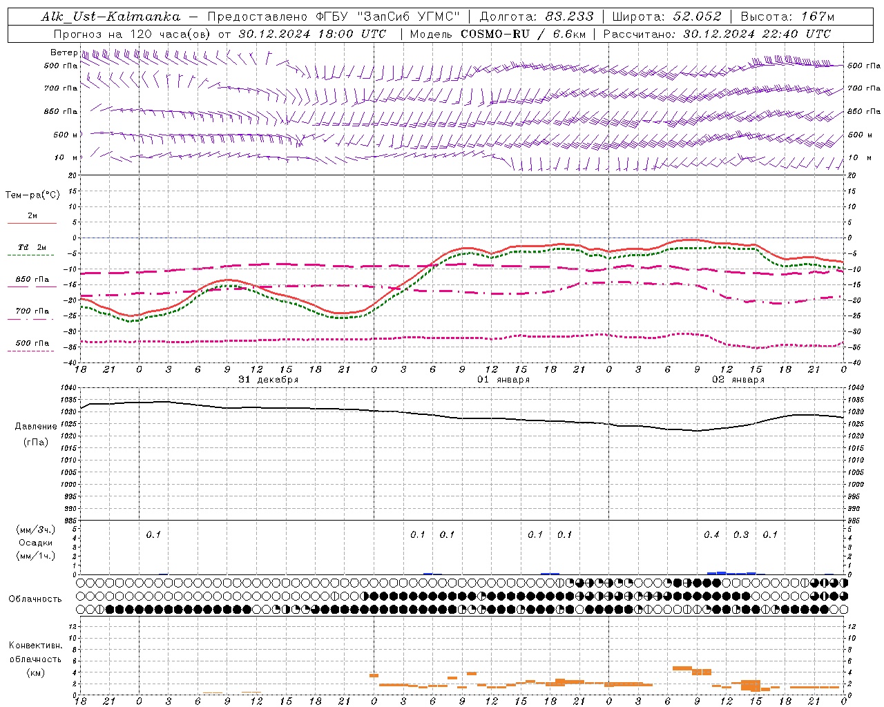This screenshot has width=884, height=707.
Task: Click the (гПа) unit label under Давление
Action: (x=36, y=443)
